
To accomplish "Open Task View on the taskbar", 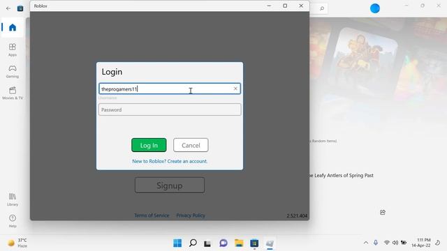I will [207, 243].
